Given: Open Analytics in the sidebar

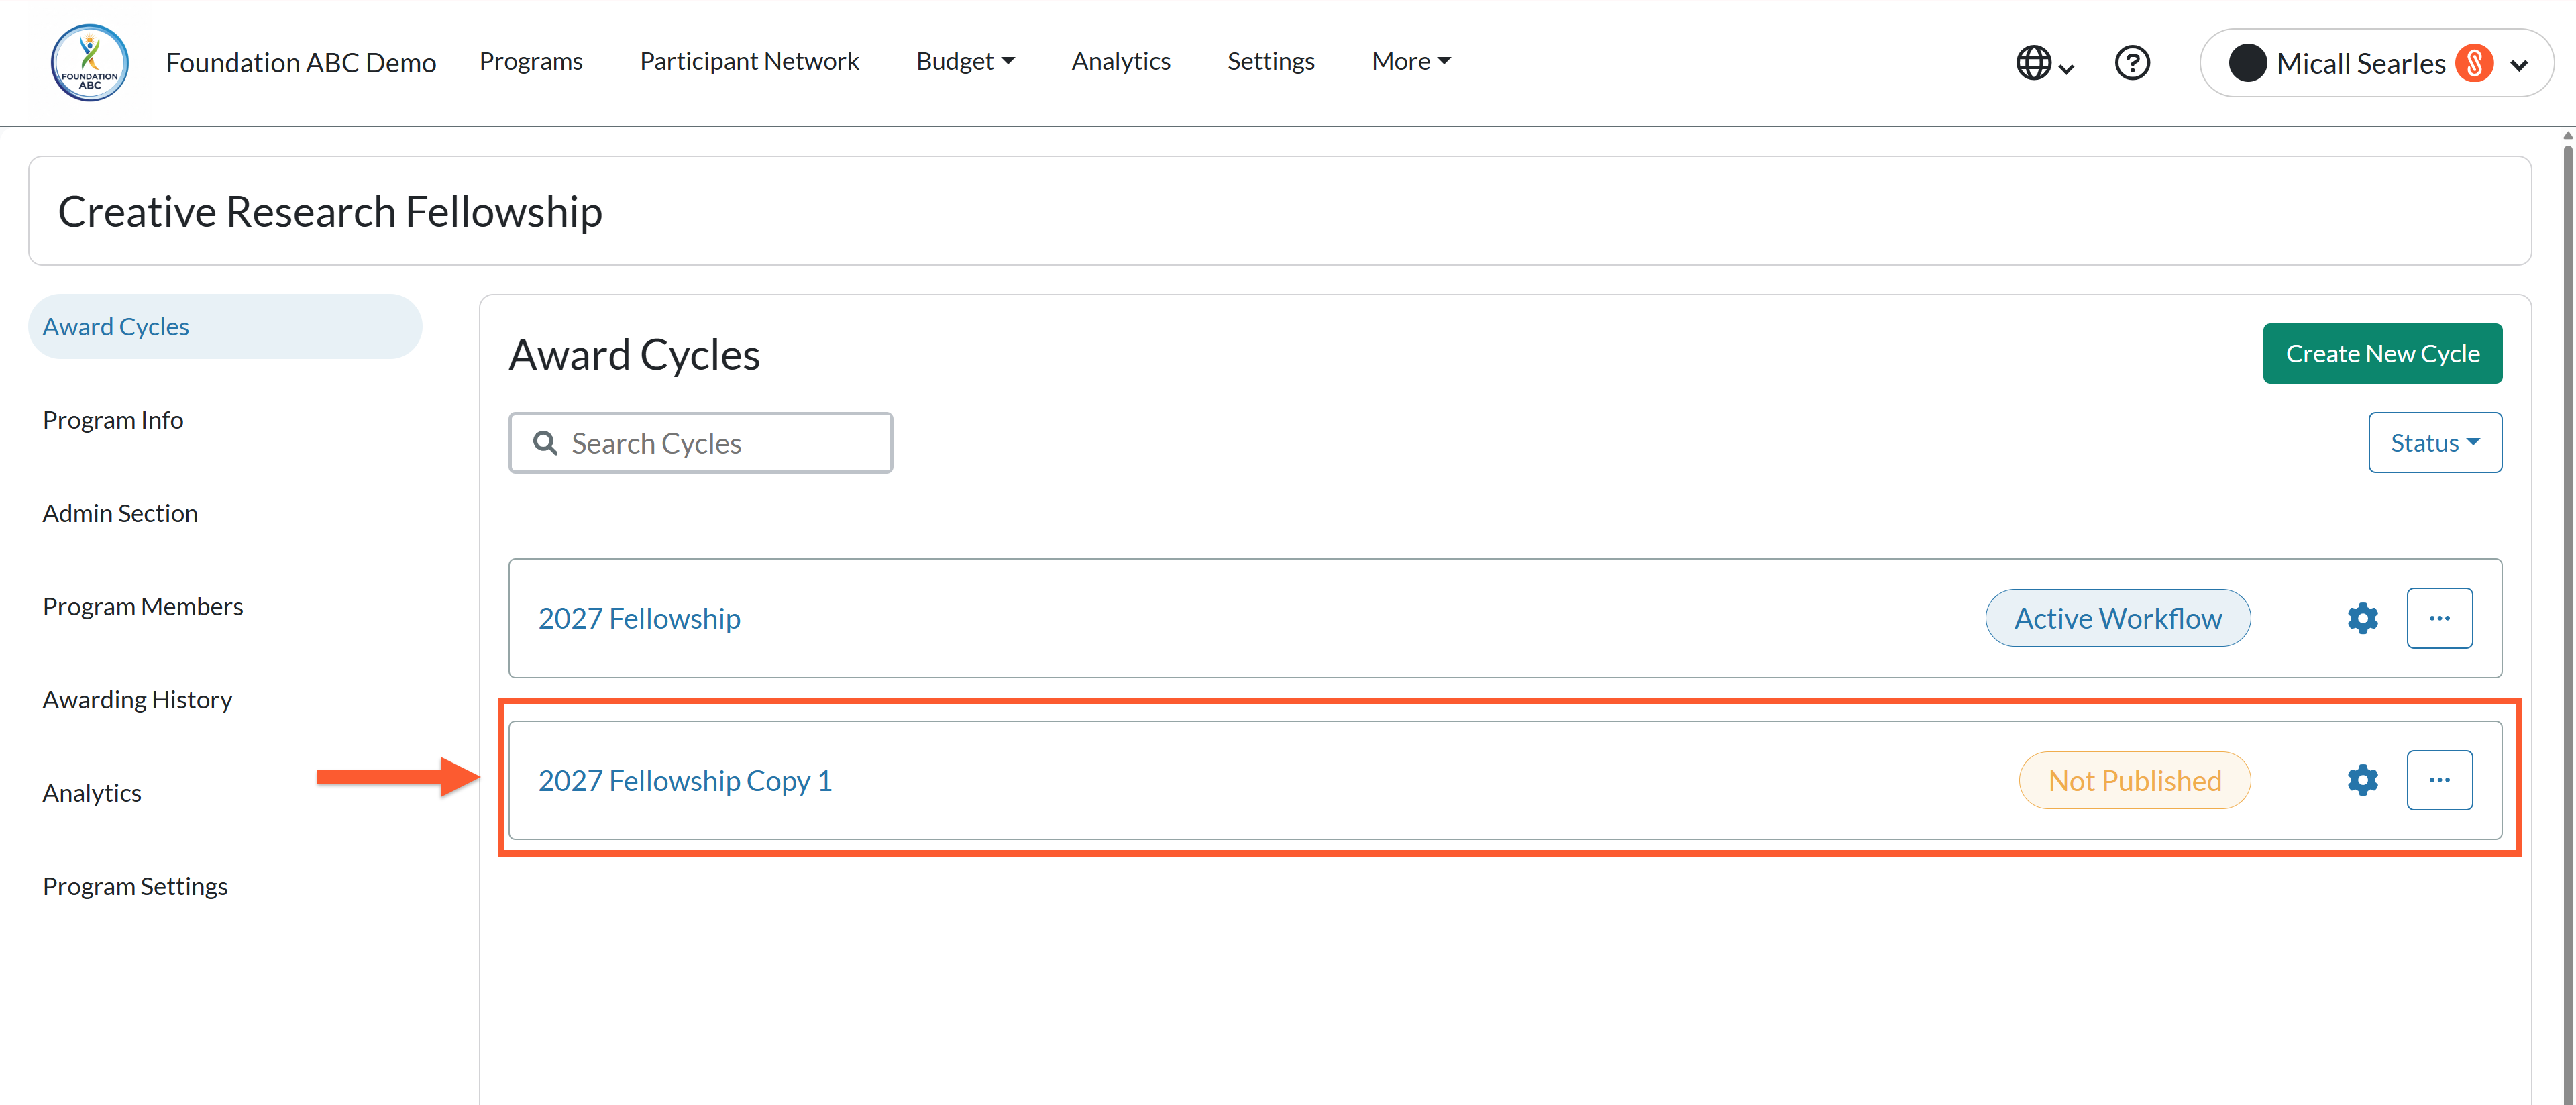Looking at the screenshot, I should 92,792.
